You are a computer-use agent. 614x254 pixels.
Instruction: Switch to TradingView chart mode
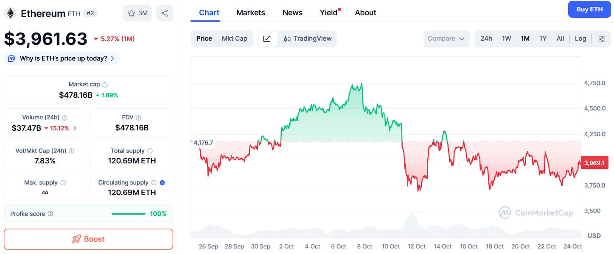pos(308,39)
